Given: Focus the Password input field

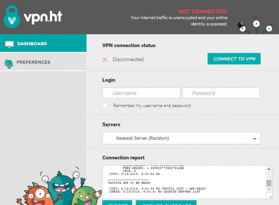Looking at the screenshot, I should [221, 93].
